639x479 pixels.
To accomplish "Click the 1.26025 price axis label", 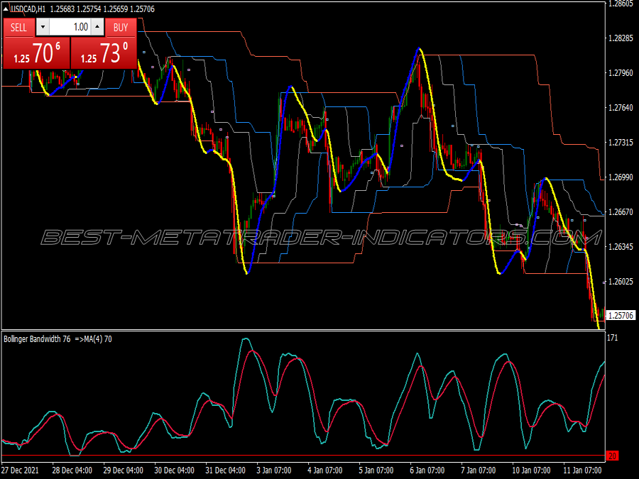I will point(621,282).
